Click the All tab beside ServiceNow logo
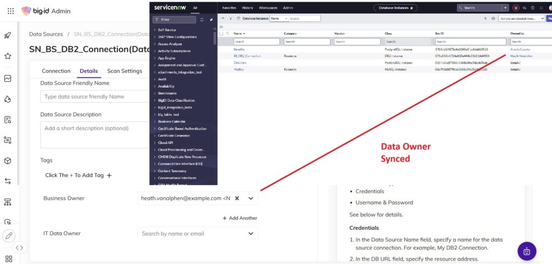This screenshot has height=264, width=552. point(195,8)
